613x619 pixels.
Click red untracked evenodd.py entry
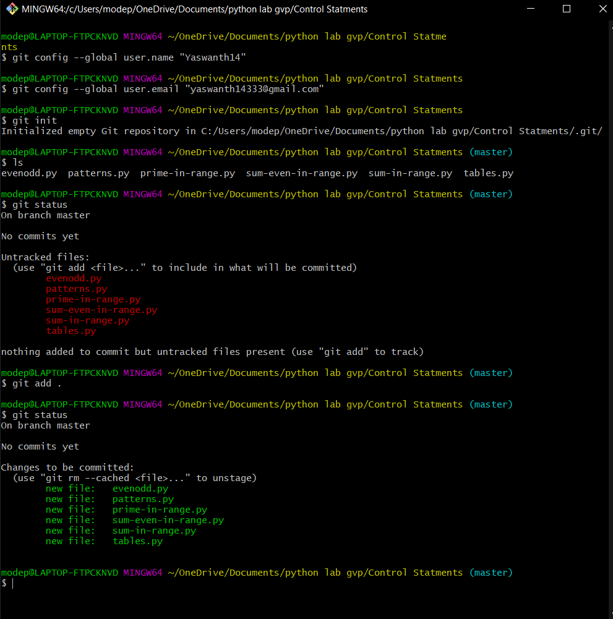tap(74, 278)
